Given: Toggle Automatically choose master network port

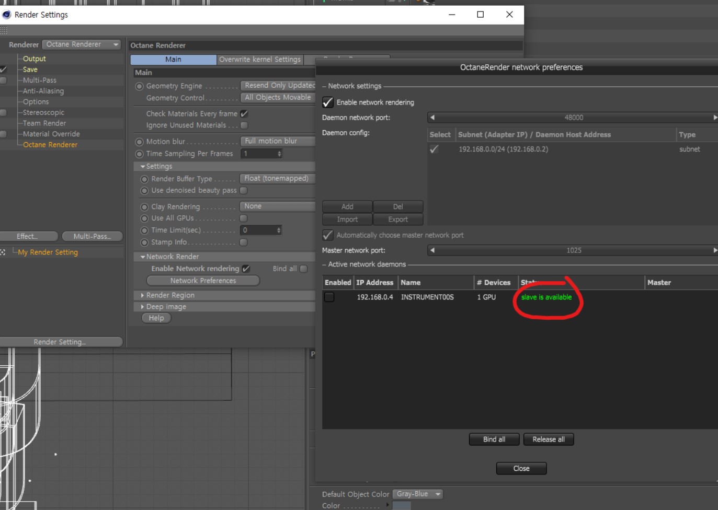Looking at the screenshot, I should click(x=328, y=235).
